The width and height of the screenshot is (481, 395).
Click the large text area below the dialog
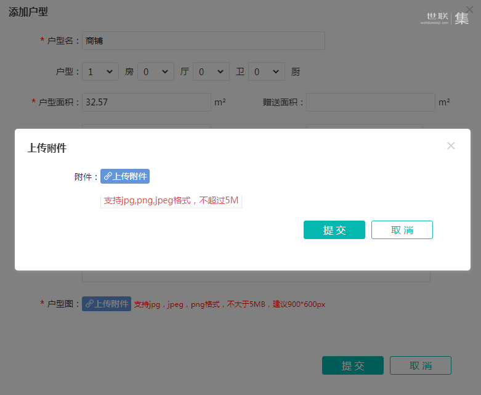[256, 276]
